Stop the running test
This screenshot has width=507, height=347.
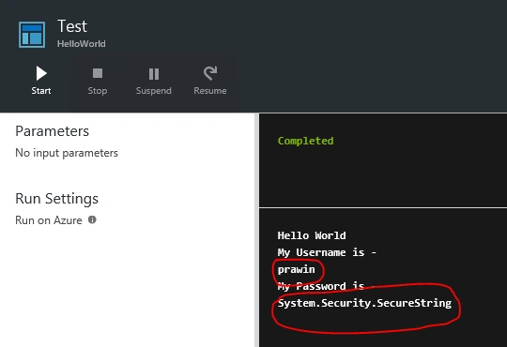tap(98, 81)
